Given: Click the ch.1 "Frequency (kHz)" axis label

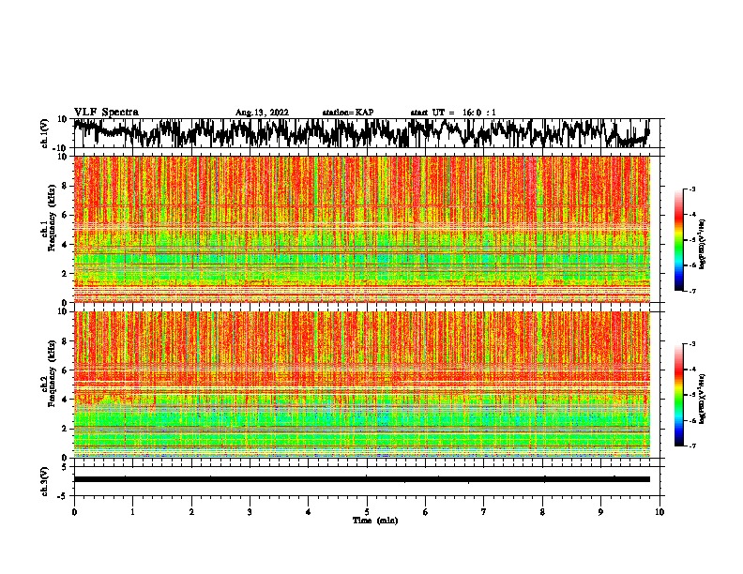Looking at the screenshot, I should [52, 218].
